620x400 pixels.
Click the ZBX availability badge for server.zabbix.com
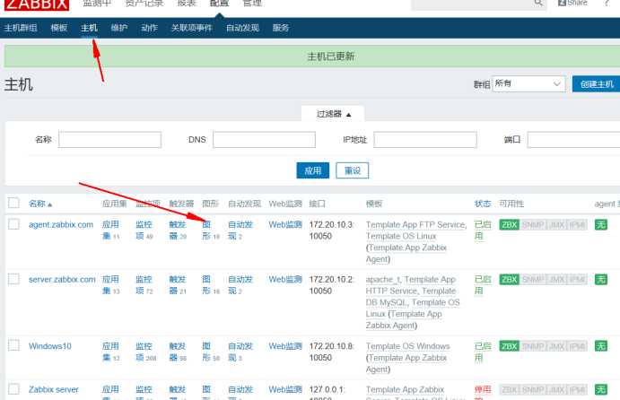pyautogui.click(x=509, y=280)
